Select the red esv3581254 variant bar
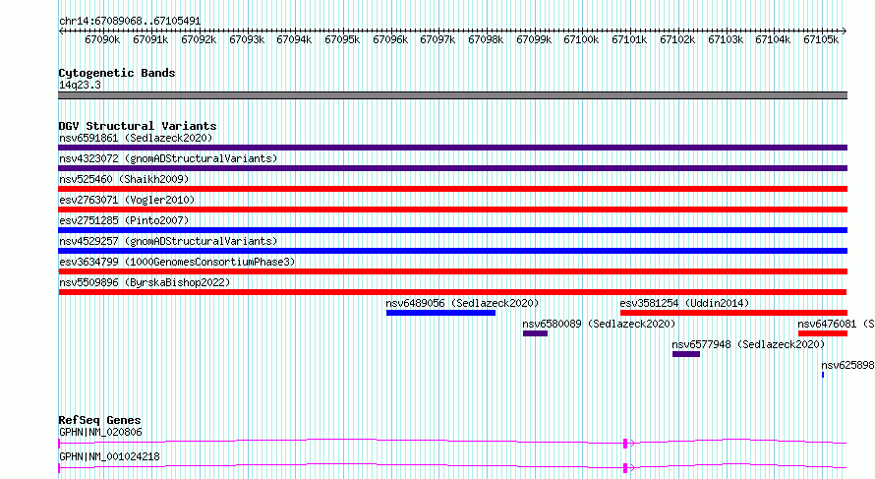The height and width of the screenshot is (479, 875). (x=733, y=313)
